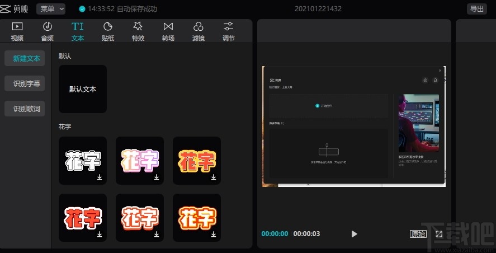The image size is (496, 253).
Task: Click the video preview canvas
Action: coord(354,127)
